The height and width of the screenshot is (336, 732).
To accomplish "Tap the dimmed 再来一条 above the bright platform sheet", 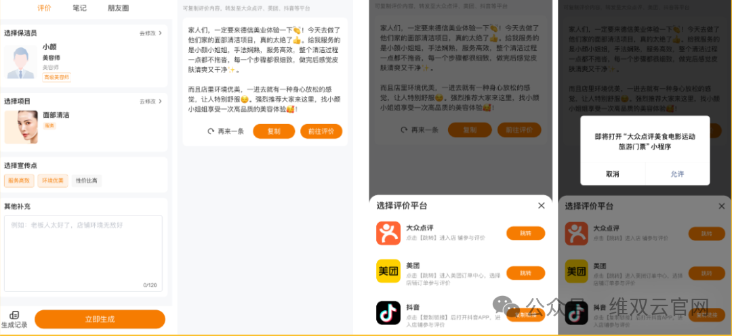I will tap(420, 130).
